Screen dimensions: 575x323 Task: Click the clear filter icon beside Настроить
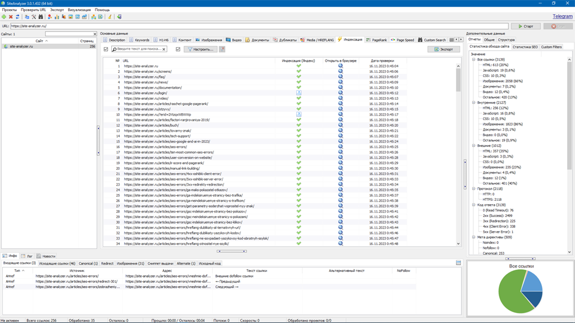(222, 49)
